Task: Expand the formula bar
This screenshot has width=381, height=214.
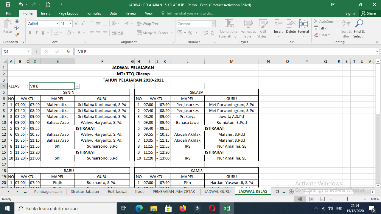Action: pyautogui.click(x=377, y=51)
